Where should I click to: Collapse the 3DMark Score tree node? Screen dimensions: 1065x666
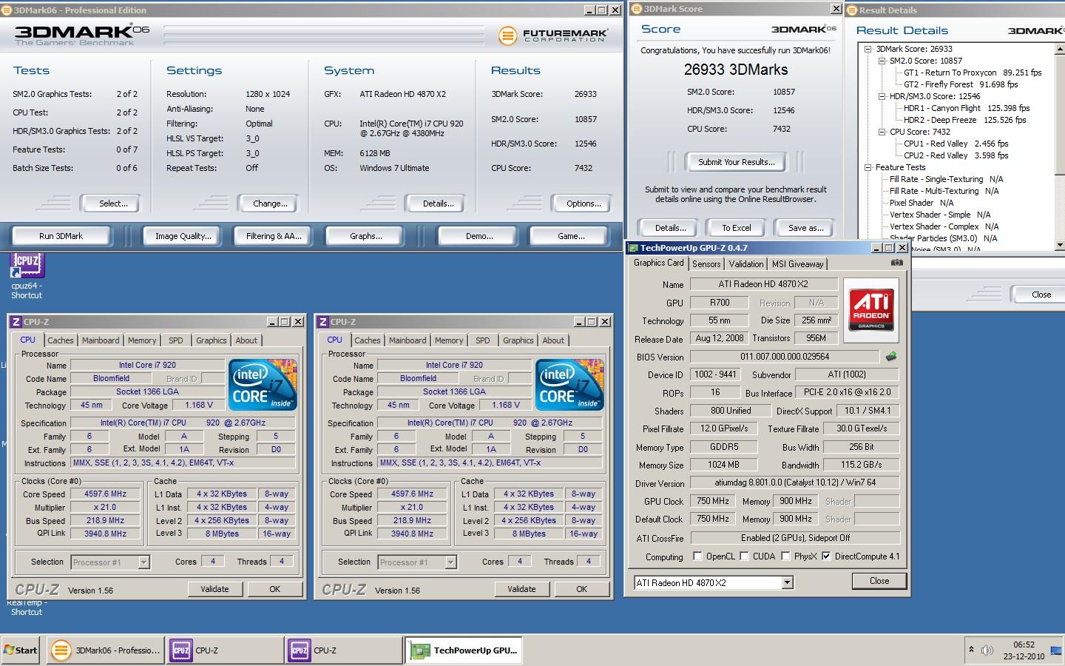pos(868,49)
